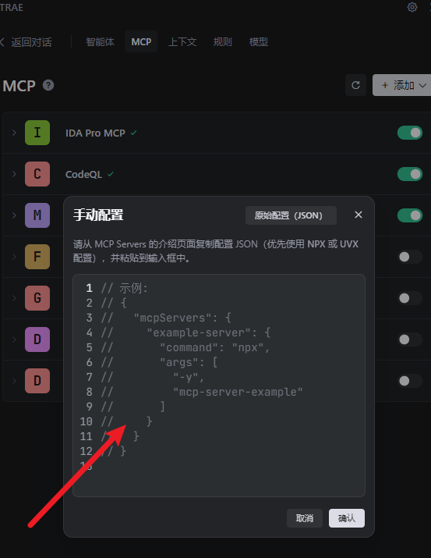Switch to the 智能体 tab
Viewport: 431px width, 558px height.
pyautogui.click(x=100, y=42)
